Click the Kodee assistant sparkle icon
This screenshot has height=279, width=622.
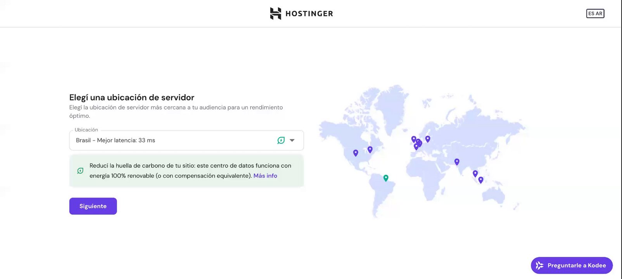coord(539,265)
